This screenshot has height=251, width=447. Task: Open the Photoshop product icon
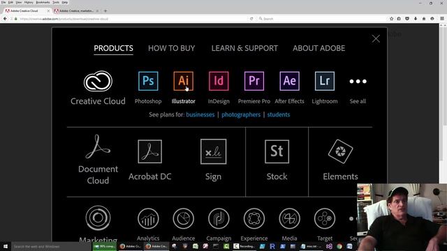click(148, 81)
